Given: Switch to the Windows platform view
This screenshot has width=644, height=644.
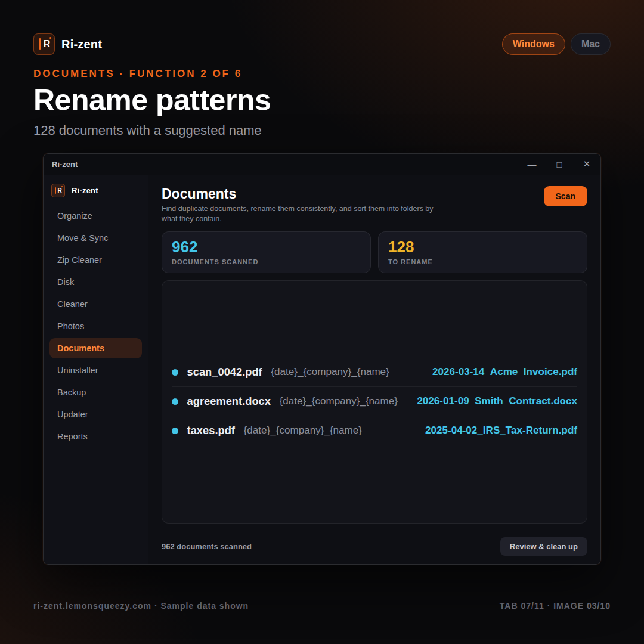Looking at the screenshot, I should (x=534, y=44).
